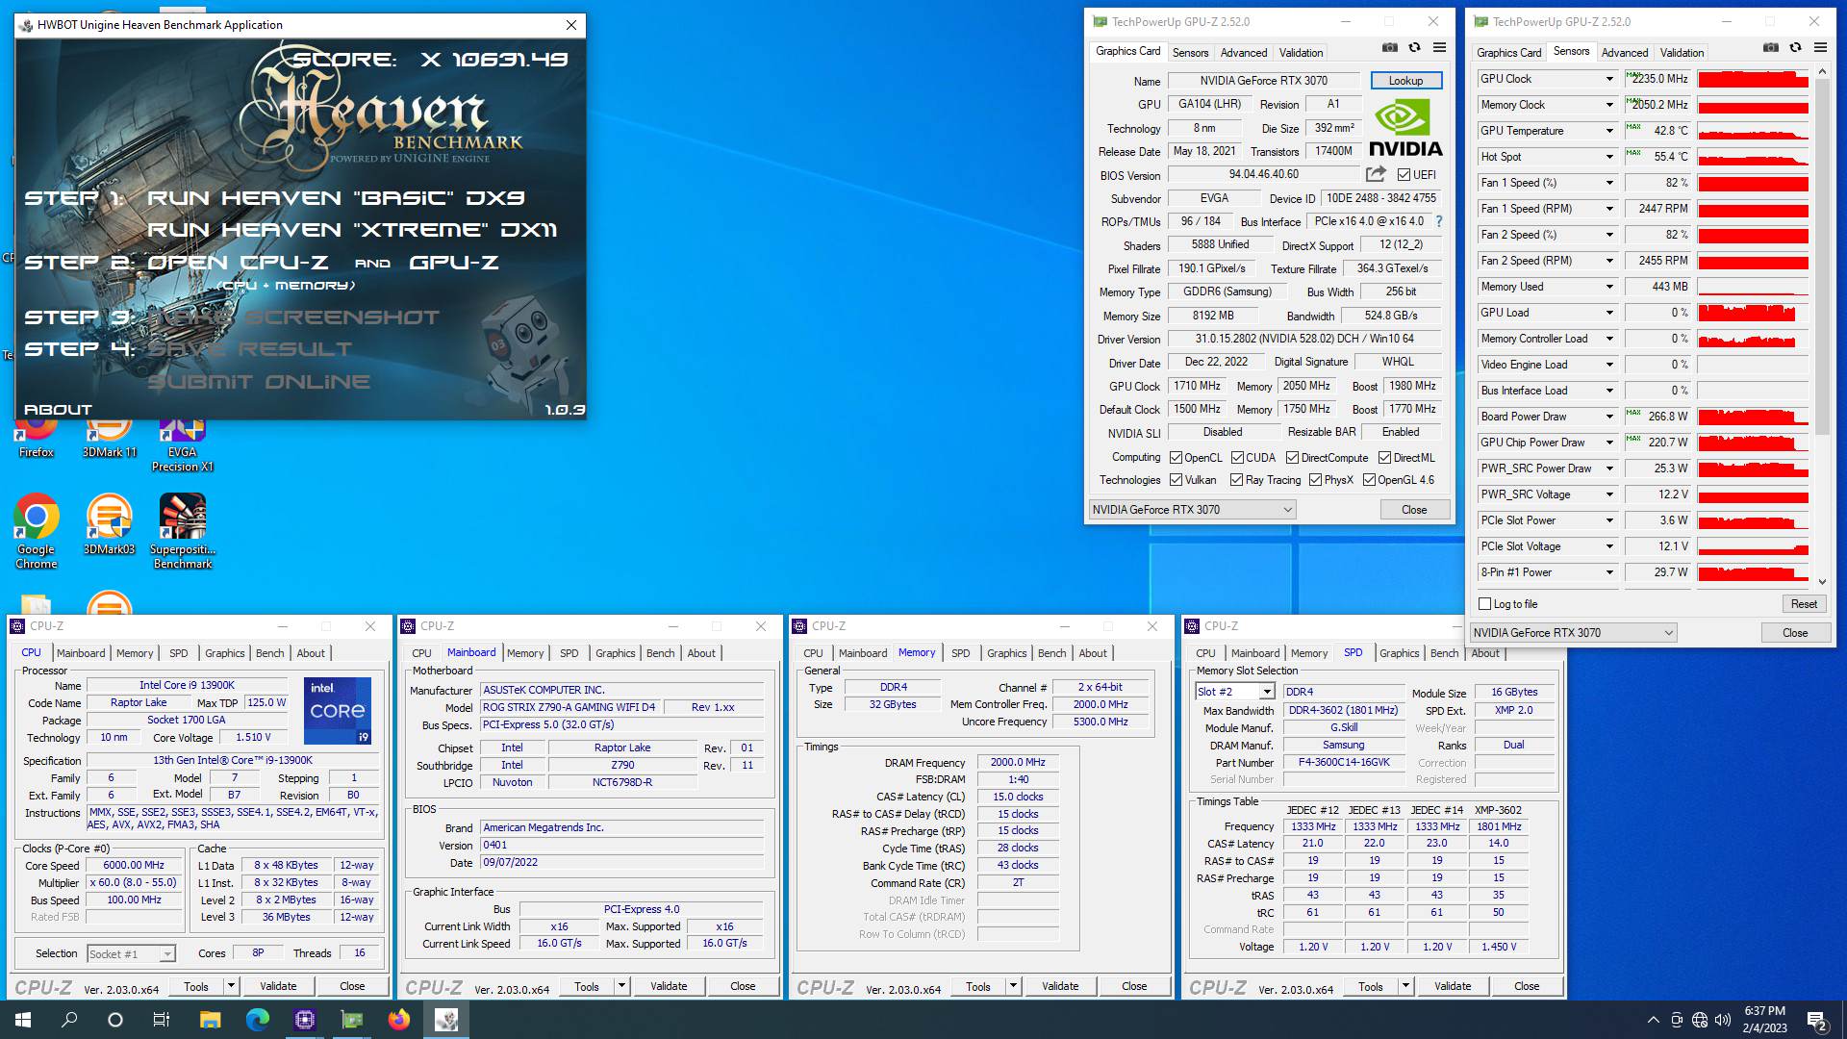The image size is (1847, 1039).
Task: Toggle the DirectCompute checkbox
Action: click(x=1292, y=458)
